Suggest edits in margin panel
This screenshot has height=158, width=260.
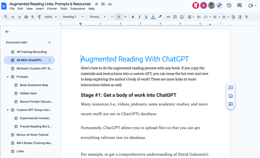(x=231, y=104)
